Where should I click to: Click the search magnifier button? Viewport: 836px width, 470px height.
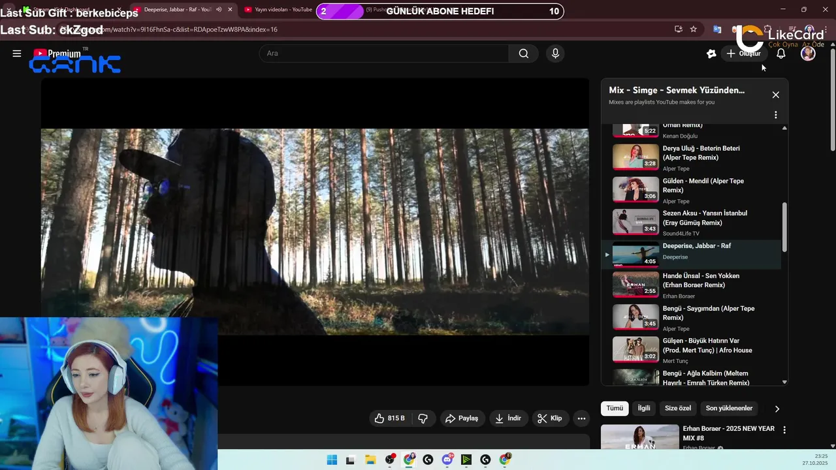click(x=523, y=54)
